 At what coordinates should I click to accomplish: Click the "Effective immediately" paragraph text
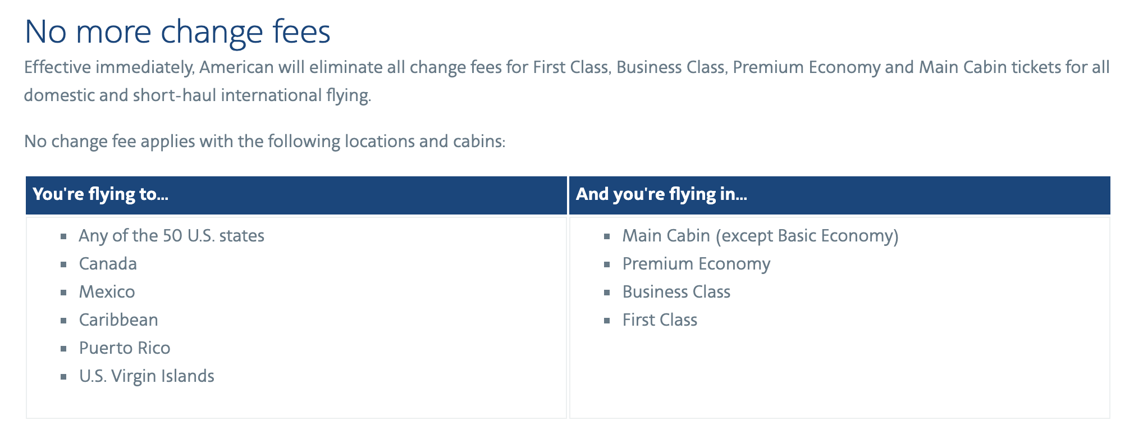(x=566, y=81)
